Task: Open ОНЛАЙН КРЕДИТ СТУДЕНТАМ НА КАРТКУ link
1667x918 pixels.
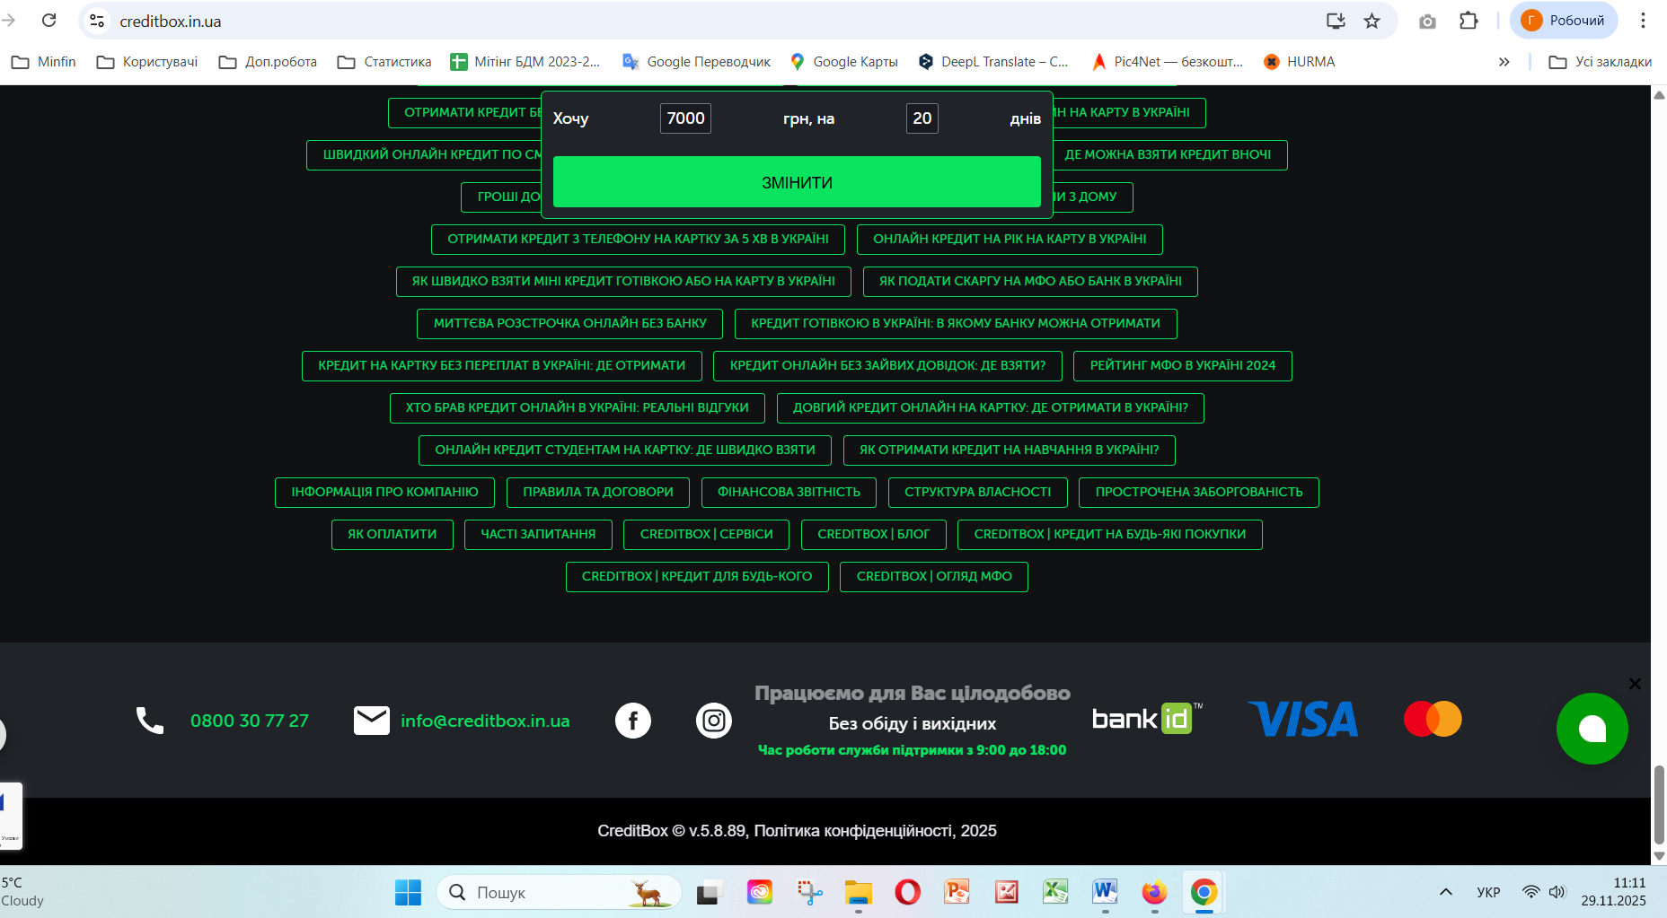Action: pyautogui.click(x=625, y=450)
